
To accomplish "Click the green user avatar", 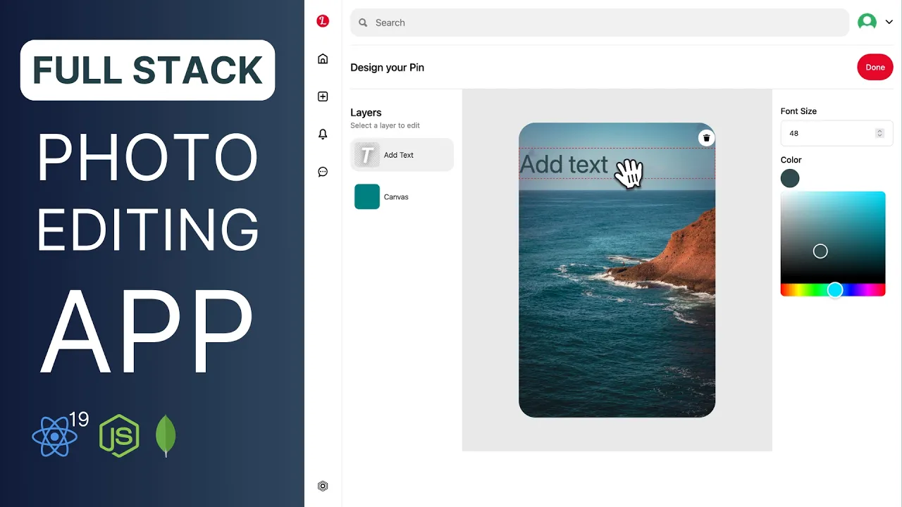I will pos(867,22).
